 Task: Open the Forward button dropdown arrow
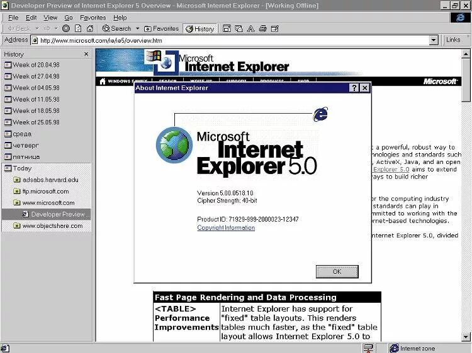coord(56,28)
